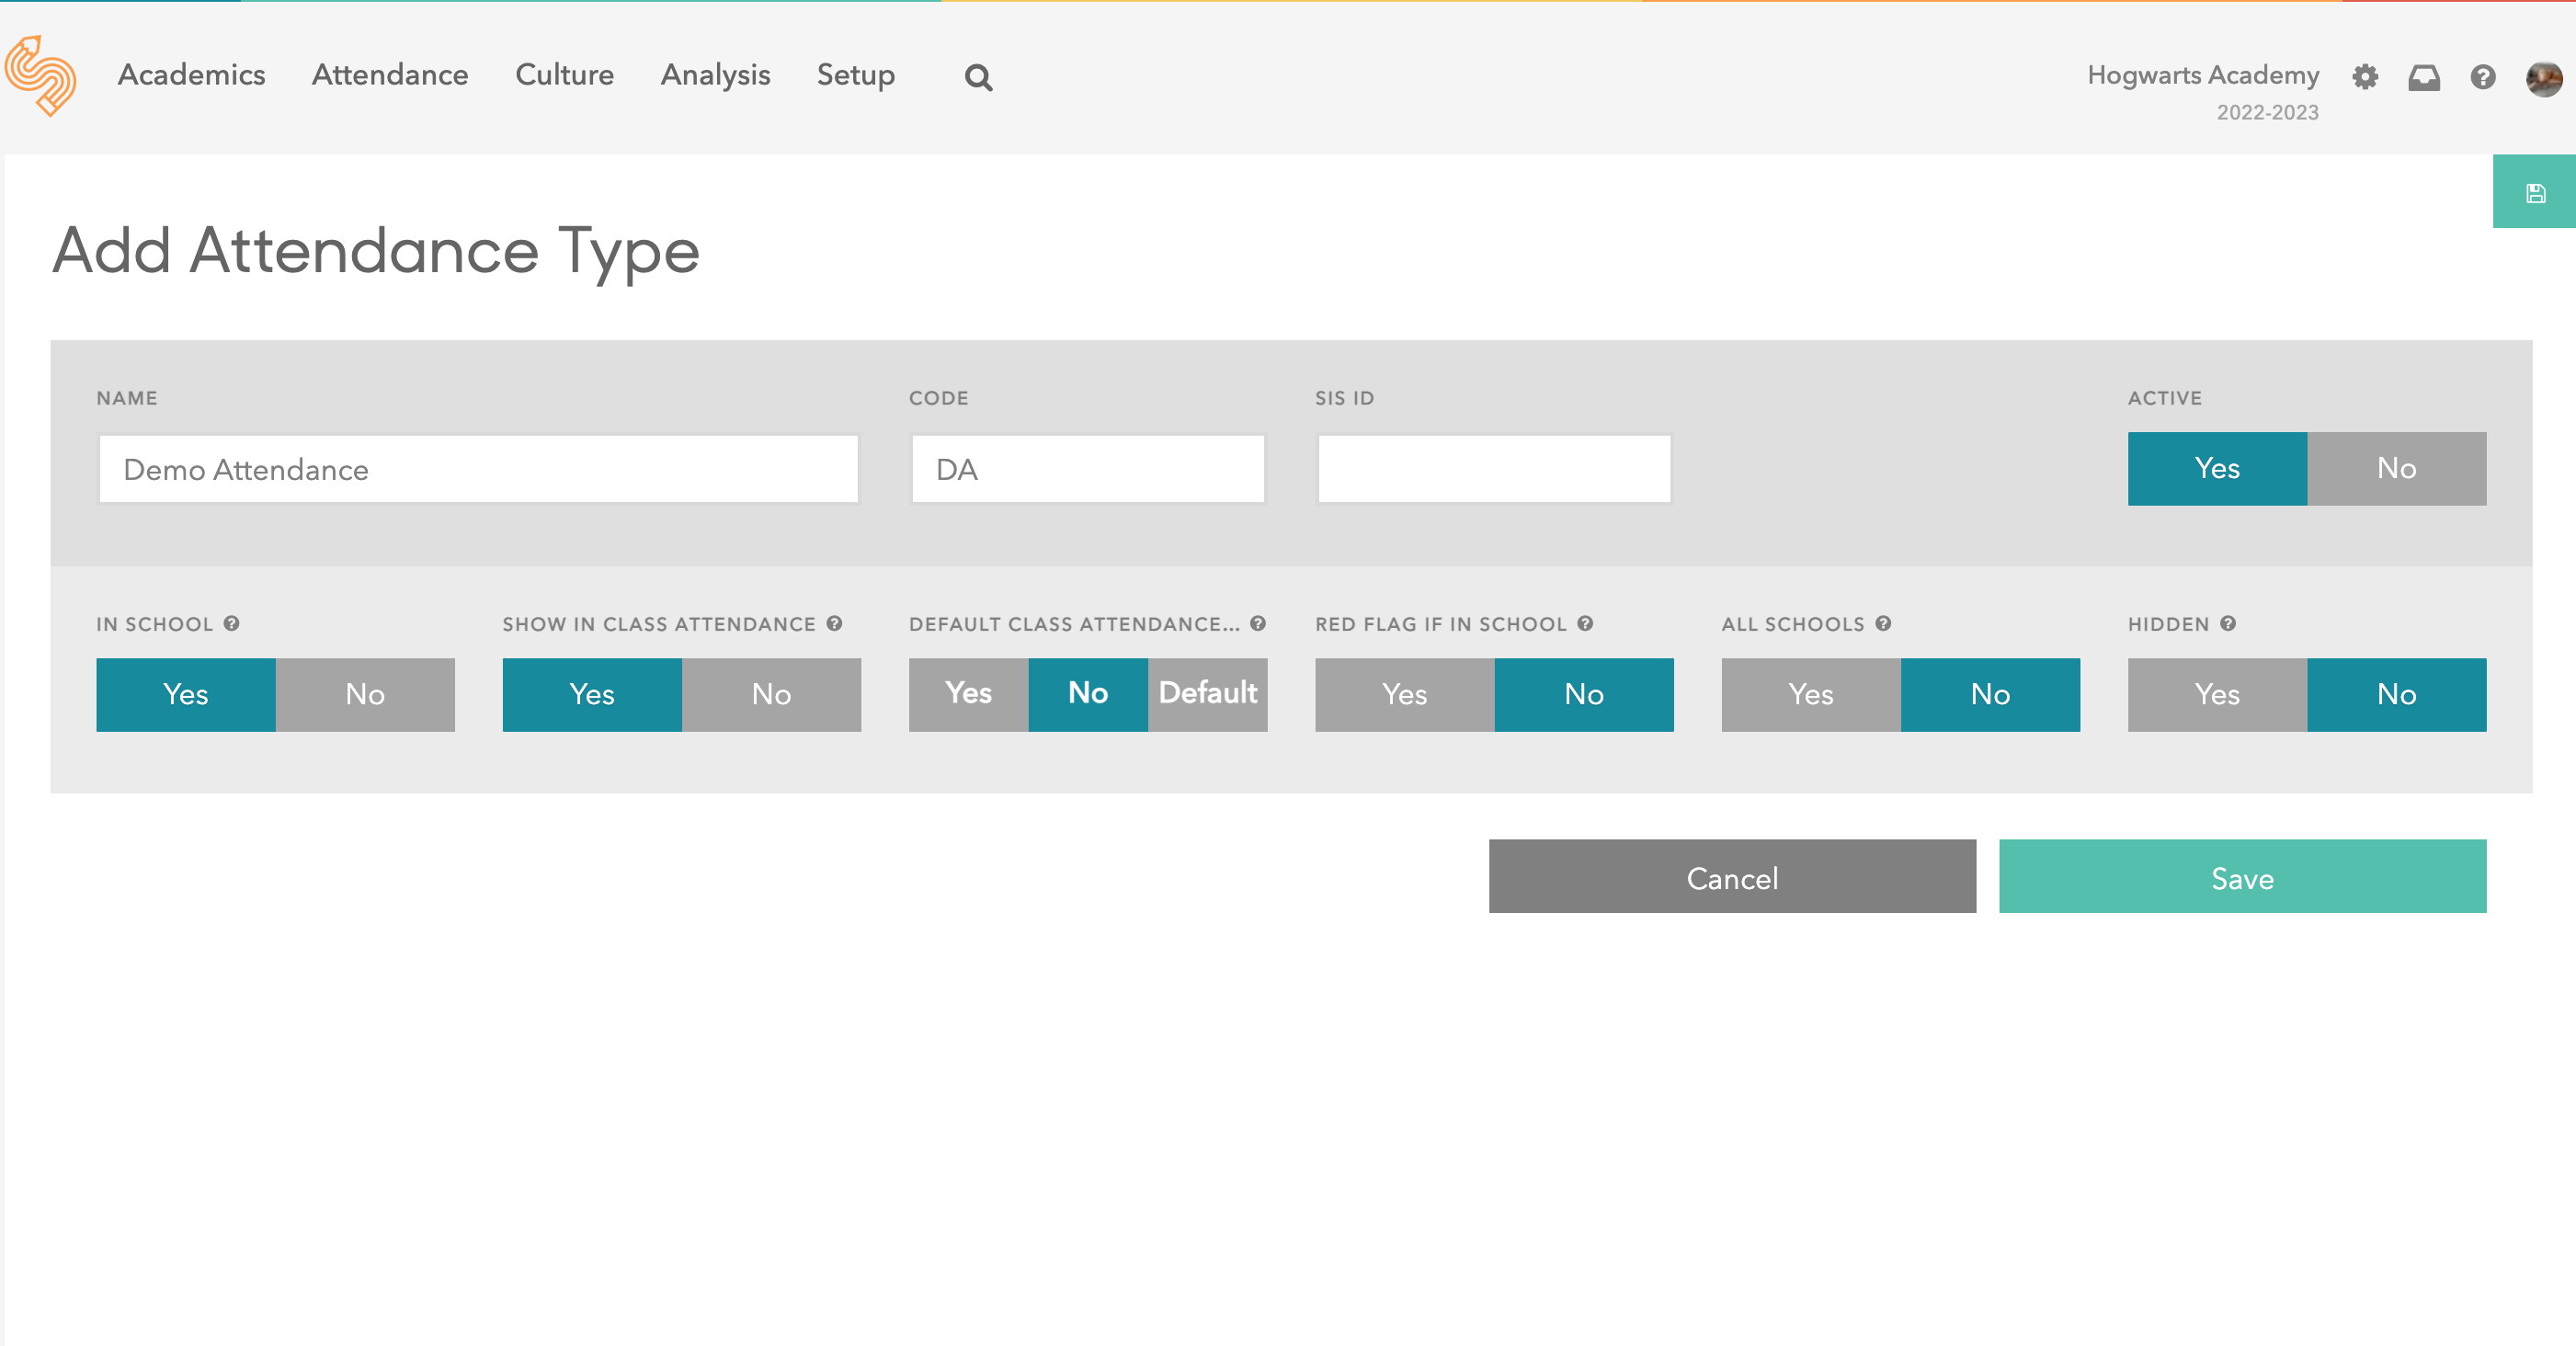The height and width of the screenshot is (1346, 2576).
Task: Click the green Save button
Action: click(x=2242, y=877)
